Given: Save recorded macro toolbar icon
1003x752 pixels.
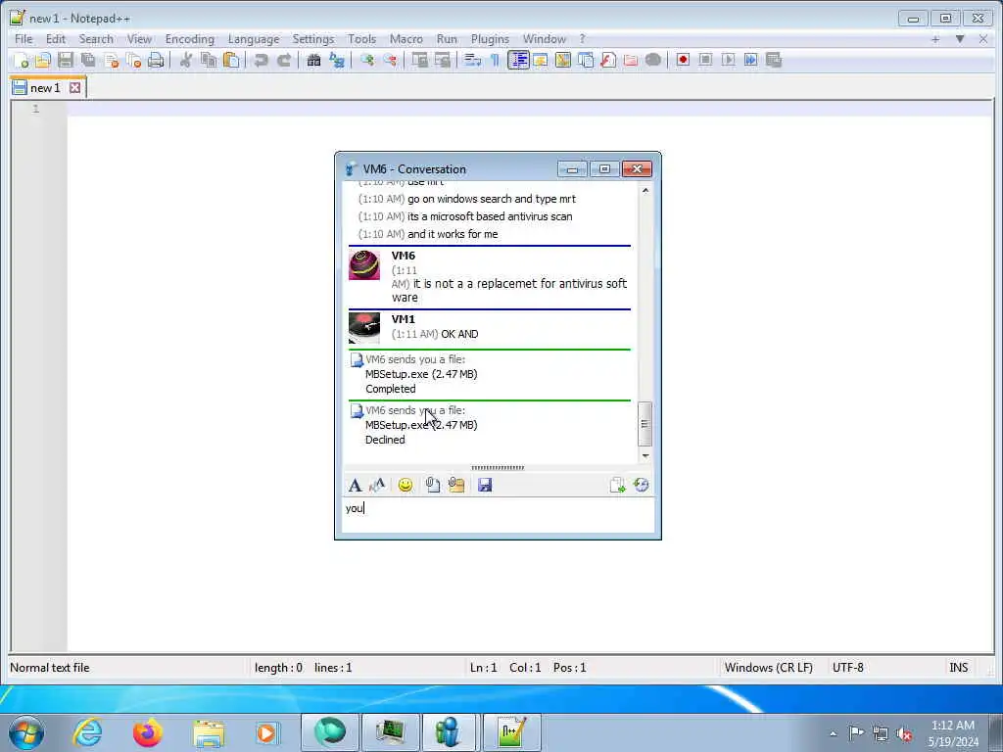Looking at the screenshot, I should (774, 60).
